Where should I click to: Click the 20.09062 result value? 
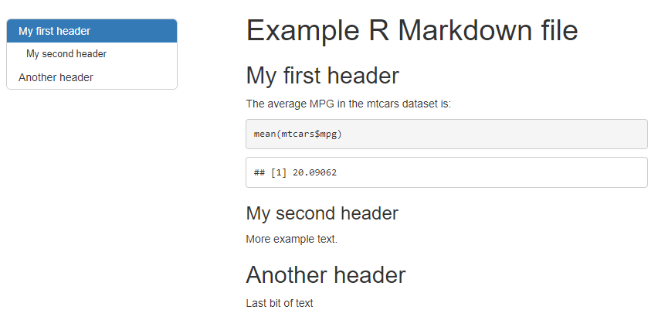coord(315,172)
